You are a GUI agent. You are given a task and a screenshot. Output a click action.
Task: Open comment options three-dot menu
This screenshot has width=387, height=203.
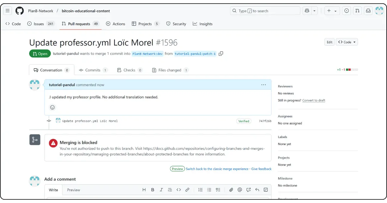pos(263,85)
